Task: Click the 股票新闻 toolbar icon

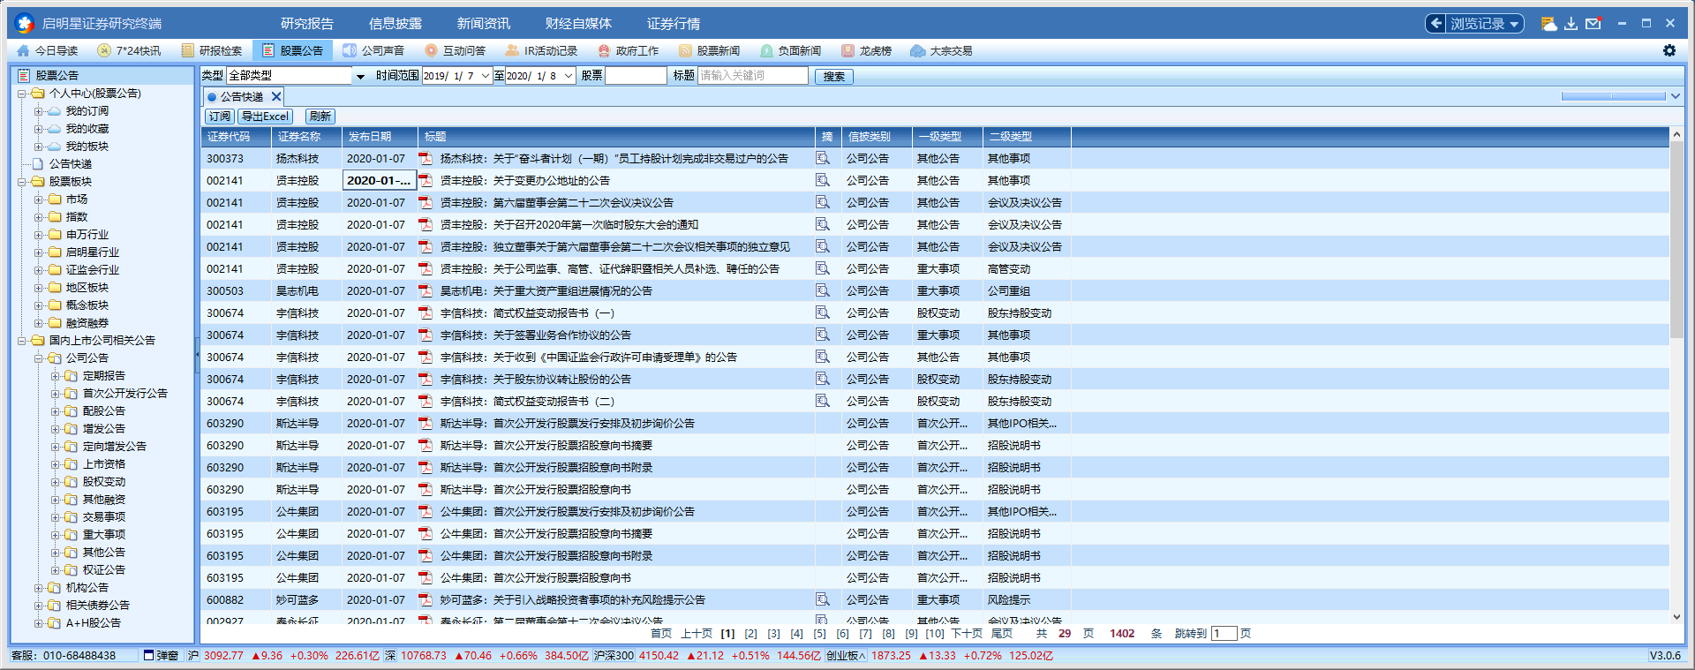Action: tap(685, 51)
